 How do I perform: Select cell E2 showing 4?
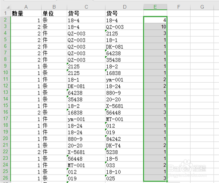(x=155, y=20)
